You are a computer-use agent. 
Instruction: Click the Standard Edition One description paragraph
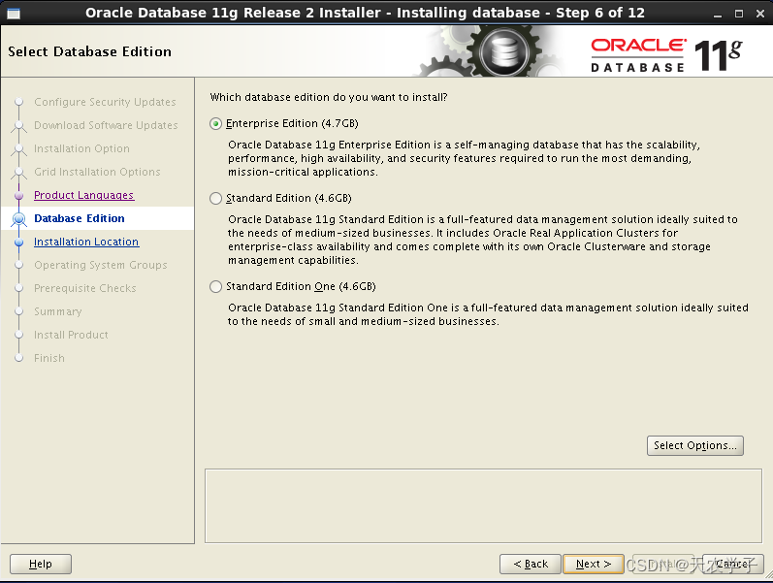pos(488,314)
